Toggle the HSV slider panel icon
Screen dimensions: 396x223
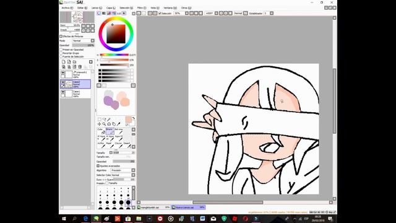(109, 13)
